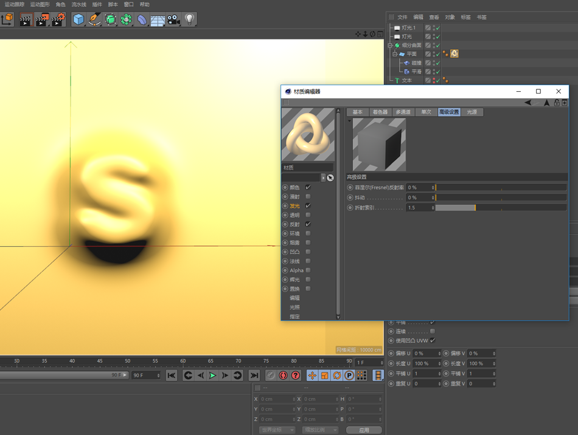Open the 世界坐标 dropdown
Image resolution: width=578 pixels, height=435 pixels.
[277, 430]
